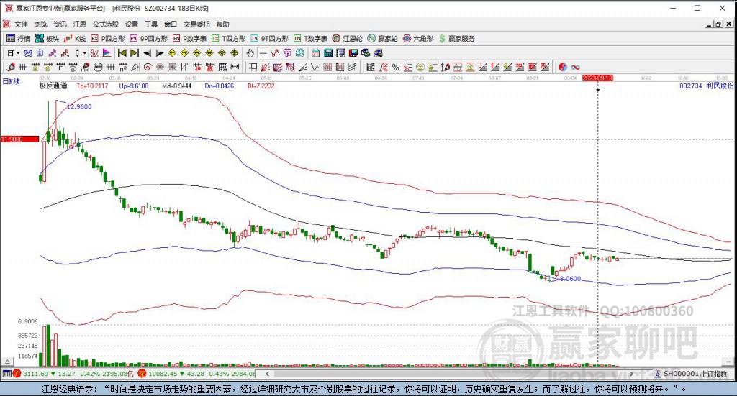Click the 极反通道 indicator name
Viewport: 737px width, 396px height.
(53, 86)
